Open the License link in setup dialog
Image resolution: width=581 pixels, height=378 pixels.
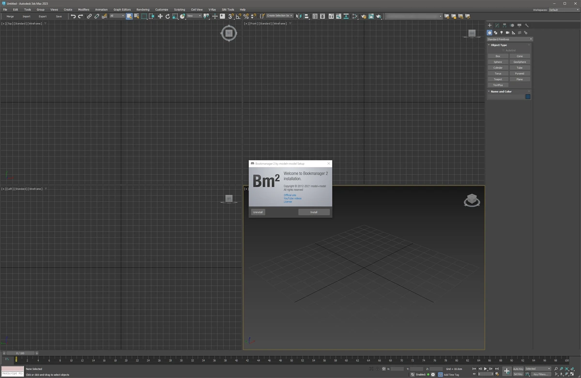coord(288,202)
